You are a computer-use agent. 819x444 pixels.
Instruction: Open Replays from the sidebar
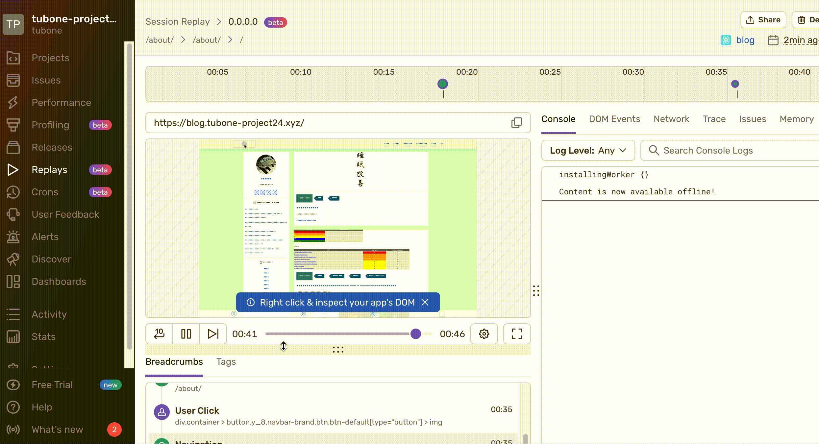tap(49, 169)
